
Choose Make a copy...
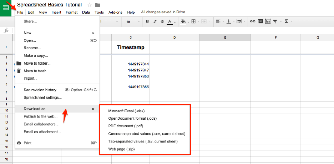[57, 56]
